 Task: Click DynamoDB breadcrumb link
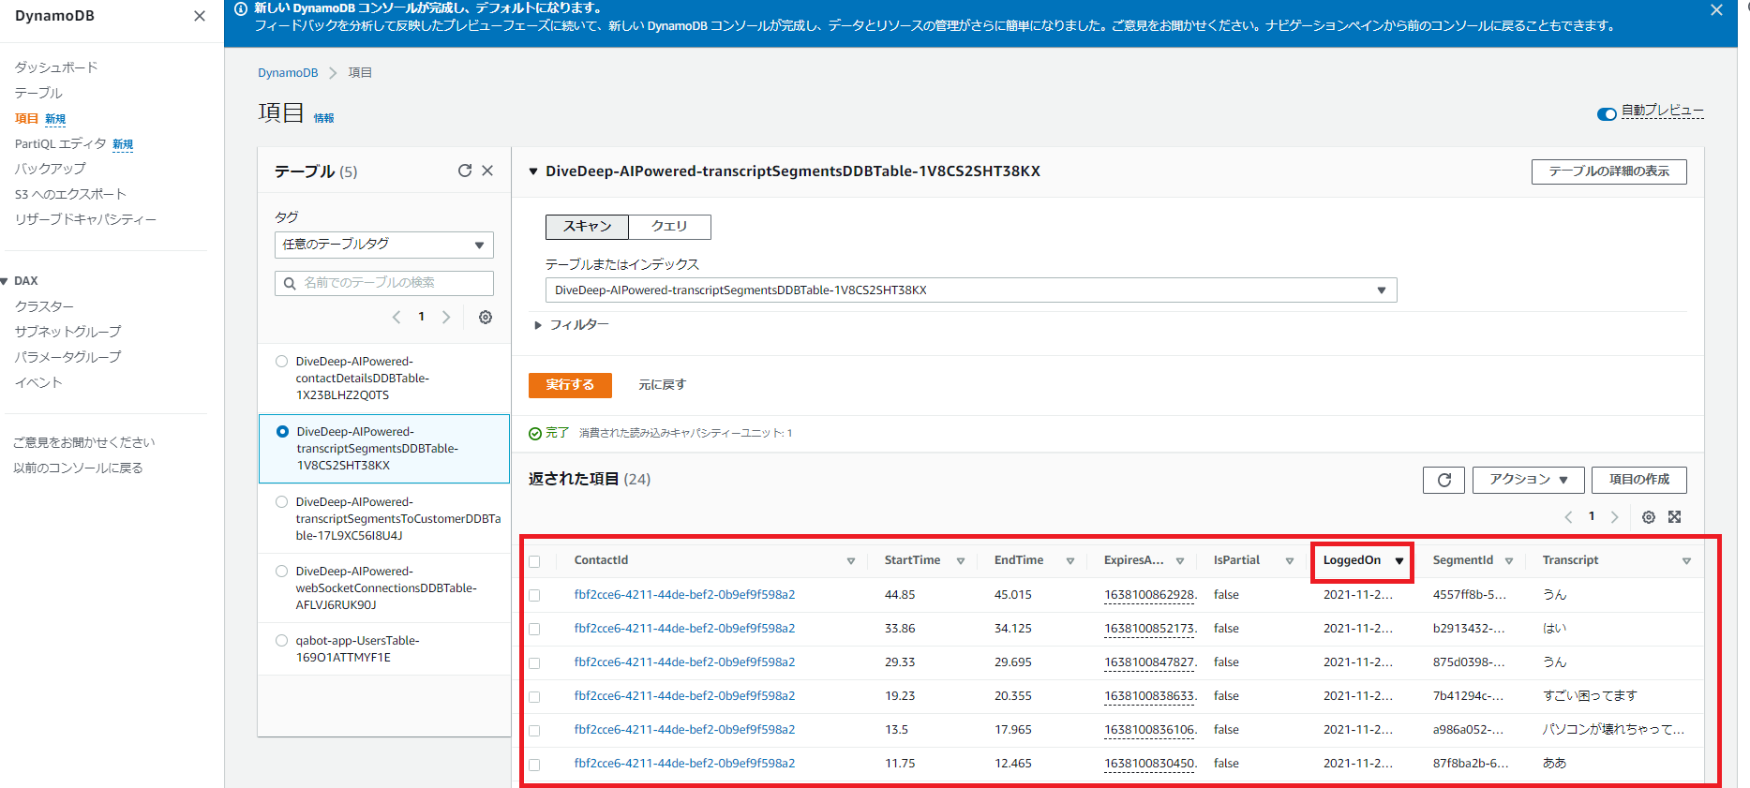tap(288, 73)
